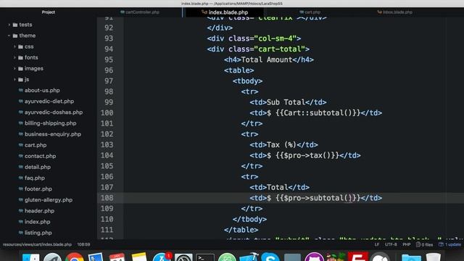The width and height of the screenshot is (464, 261).
Task: Open contact.php file
Action: (41, 156)
